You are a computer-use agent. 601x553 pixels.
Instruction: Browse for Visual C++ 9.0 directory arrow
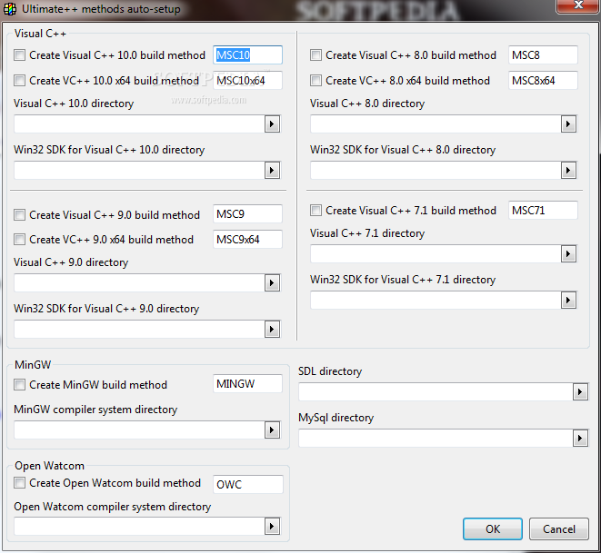(x=272, y=283)
